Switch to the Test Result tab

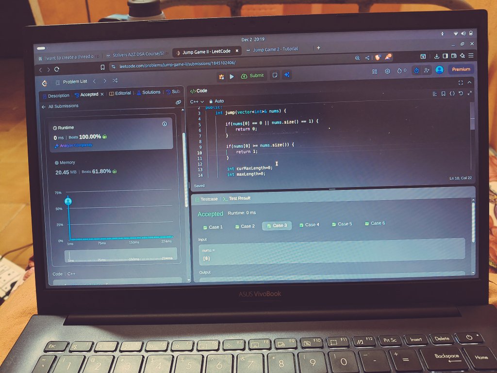pos(237,198)
